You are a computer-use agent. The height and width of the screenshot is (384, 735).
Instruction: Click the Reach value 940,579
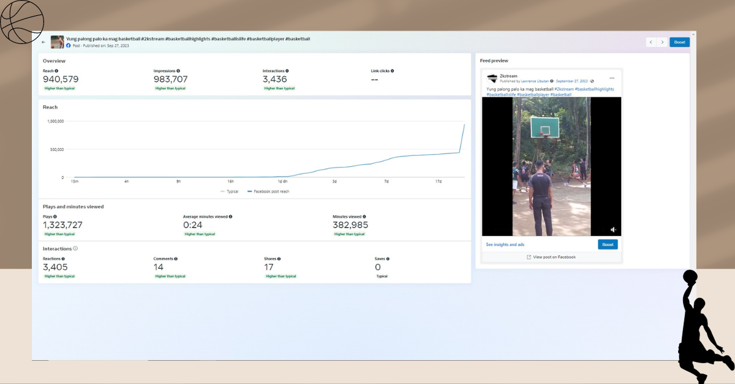pos(61,79)
